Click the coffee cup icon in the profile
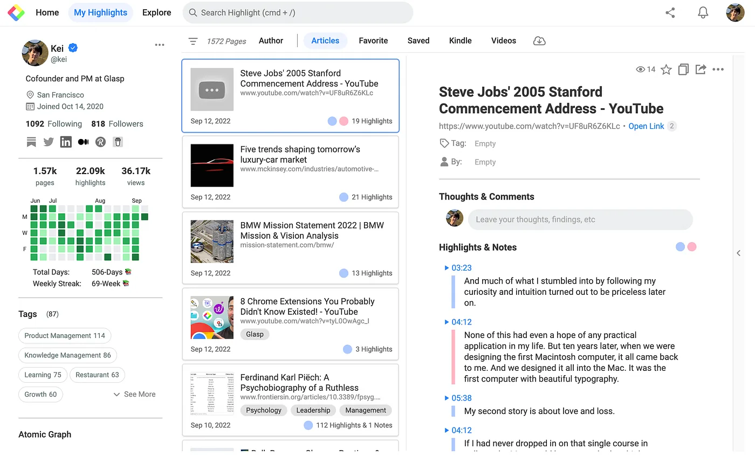This screenshot has height=456, width=755. pos(118,142)
